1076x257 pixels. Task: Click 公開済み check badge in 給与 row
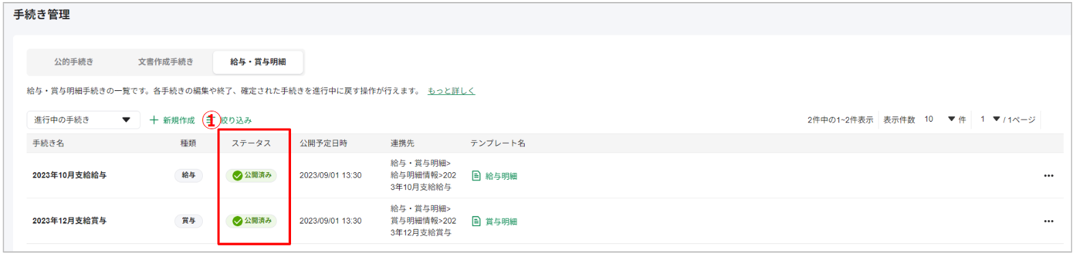pos(251,176)
